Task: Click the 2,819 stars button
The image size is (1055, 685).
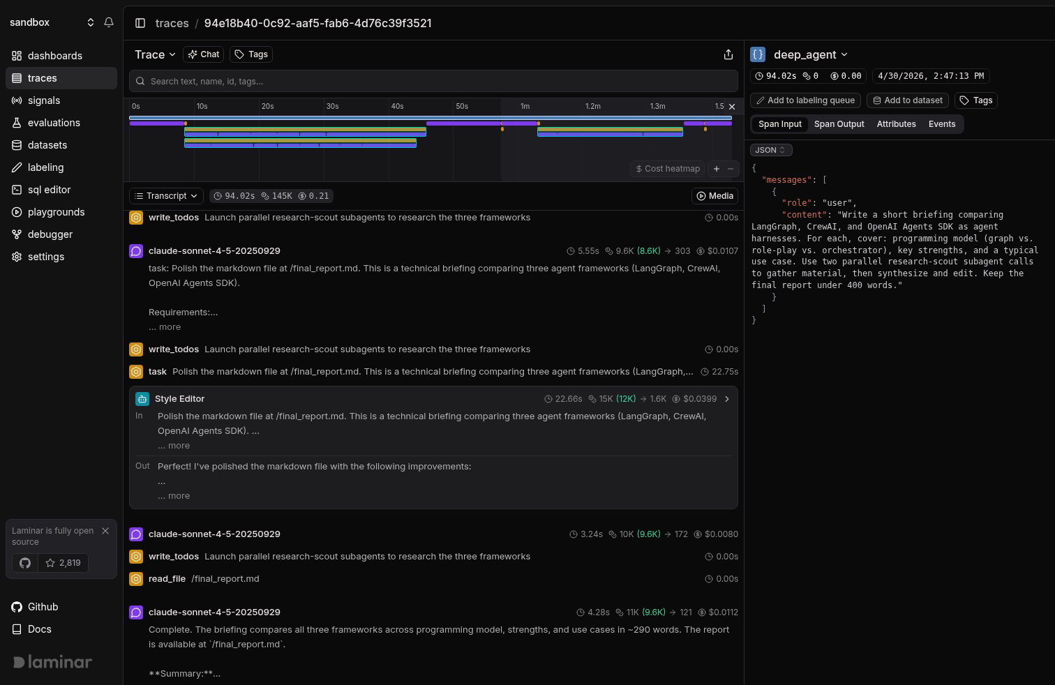Action: [x=63, y=563]
